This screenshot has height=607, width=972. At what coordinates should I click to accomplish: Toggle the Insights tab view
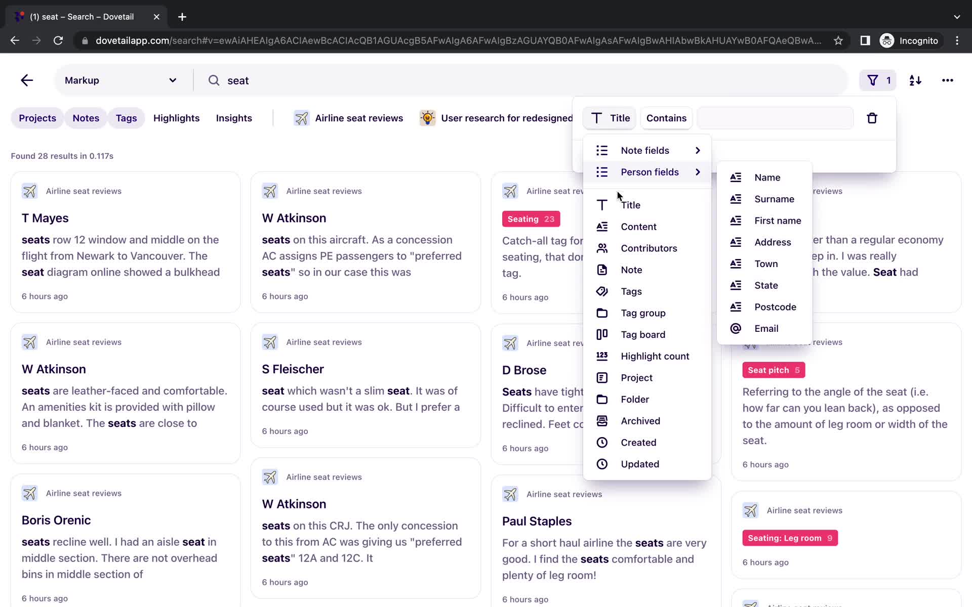click(233, 117)
